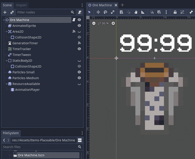Screen dimensions: 195x159
Task: Open the FileSystem dock options menu
Action: [82, 133]
